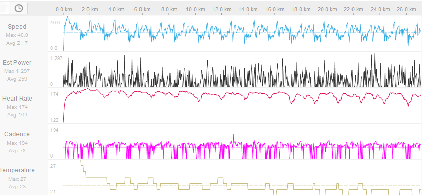Click the 24.0 km distance axis tick
This screenshot has width=422, height=195.
[x=380, y=9]
